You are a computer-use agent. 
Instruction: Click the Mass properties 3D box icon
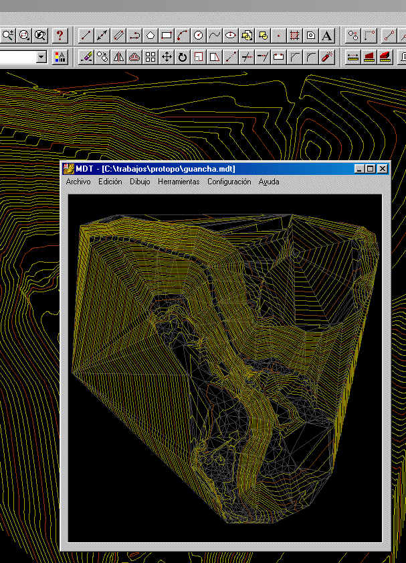pos(385,57)
